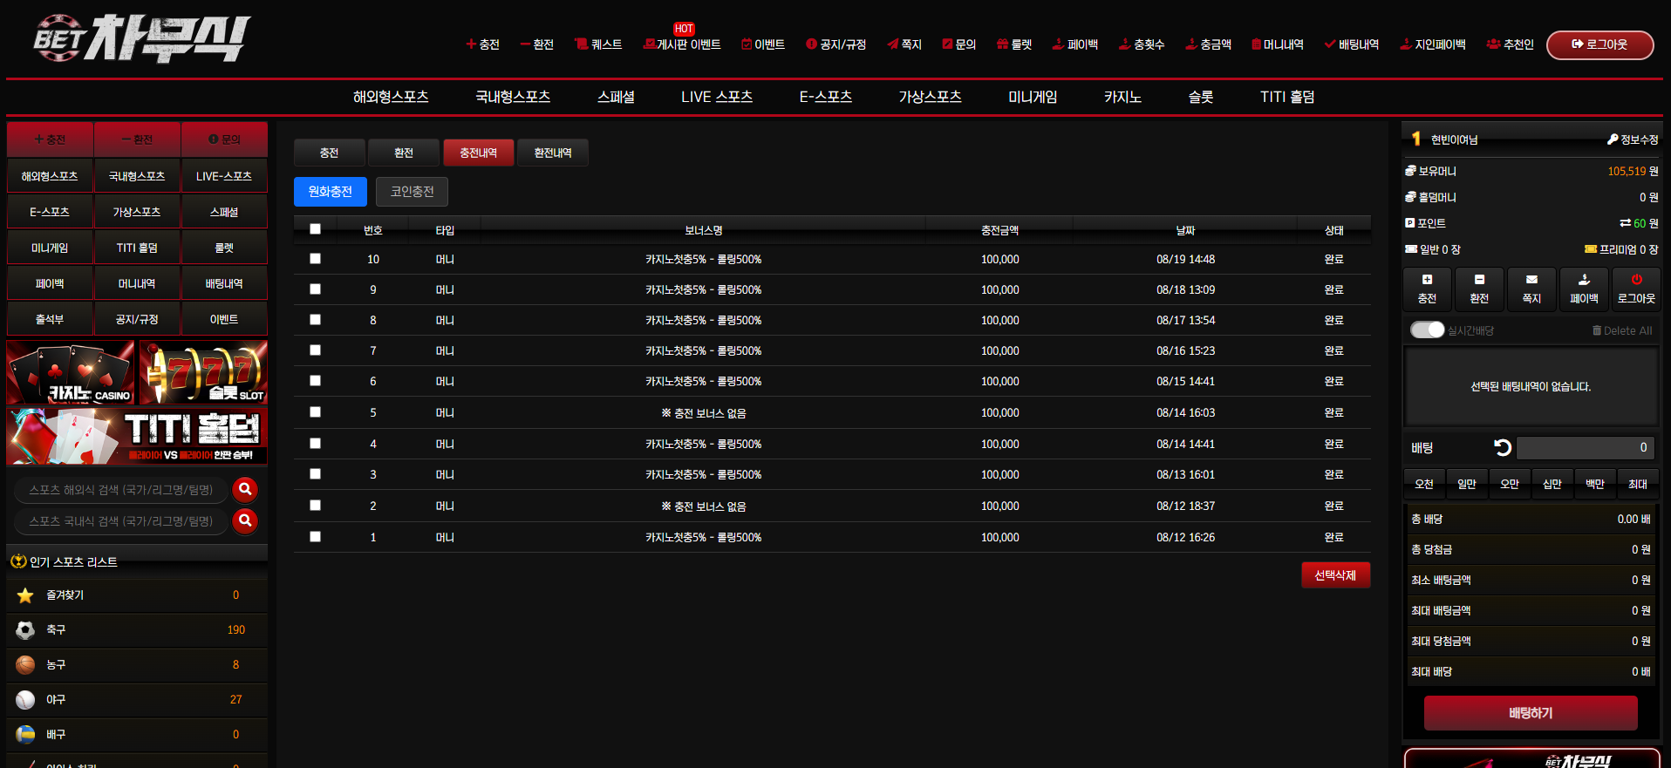Click the 선택삭제 button
This screenshot has width=1671, height=768.
click(1335, 575)
